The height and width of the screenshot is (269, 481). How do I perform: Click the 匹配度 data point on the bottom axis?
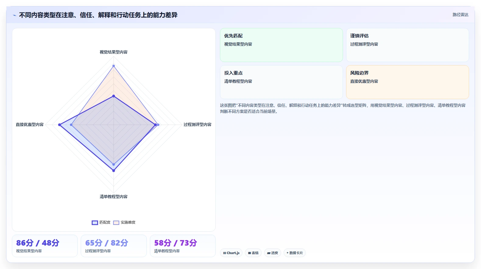[x=114, y=171]
